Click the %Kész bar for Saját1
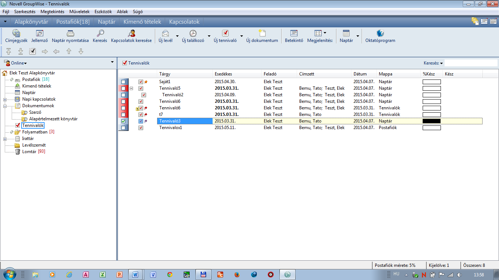The image size is (499, 280). (431, 82)
